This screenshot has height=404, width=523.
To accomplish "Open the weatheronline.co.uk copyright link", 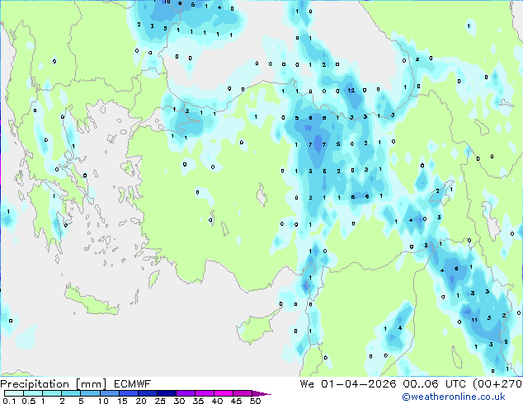I will click(454, 397).
